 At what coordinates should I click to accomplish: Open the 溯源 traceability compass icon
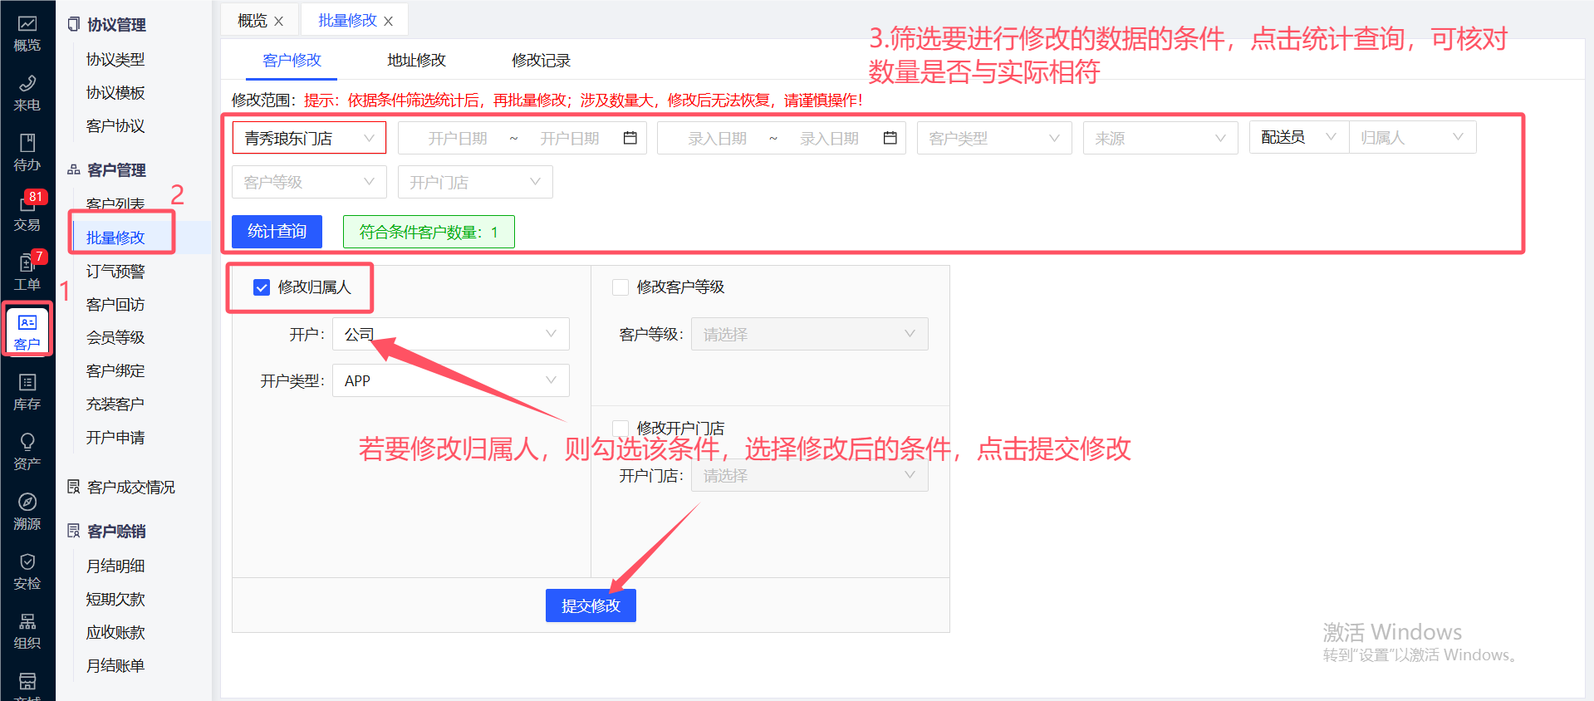pyautogui.click(x=27, y=512)
